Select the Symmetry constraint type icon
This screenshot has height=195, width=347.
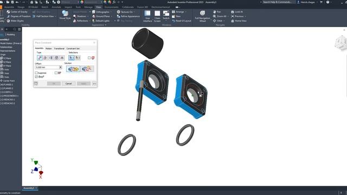coord(62,58)
